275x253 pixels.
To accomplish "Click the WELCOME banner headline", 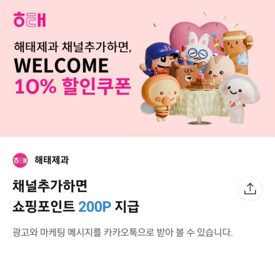I will pyautogui.click(x=61, y=65).
